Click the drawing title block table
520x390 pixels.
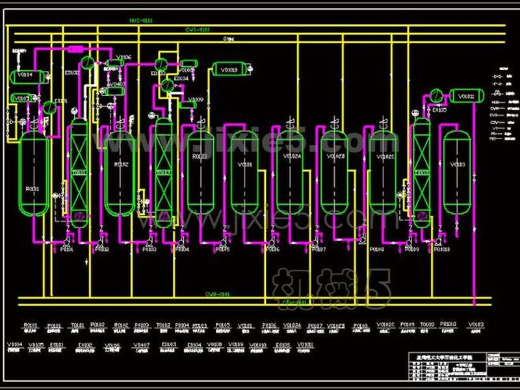pos(464,366)
